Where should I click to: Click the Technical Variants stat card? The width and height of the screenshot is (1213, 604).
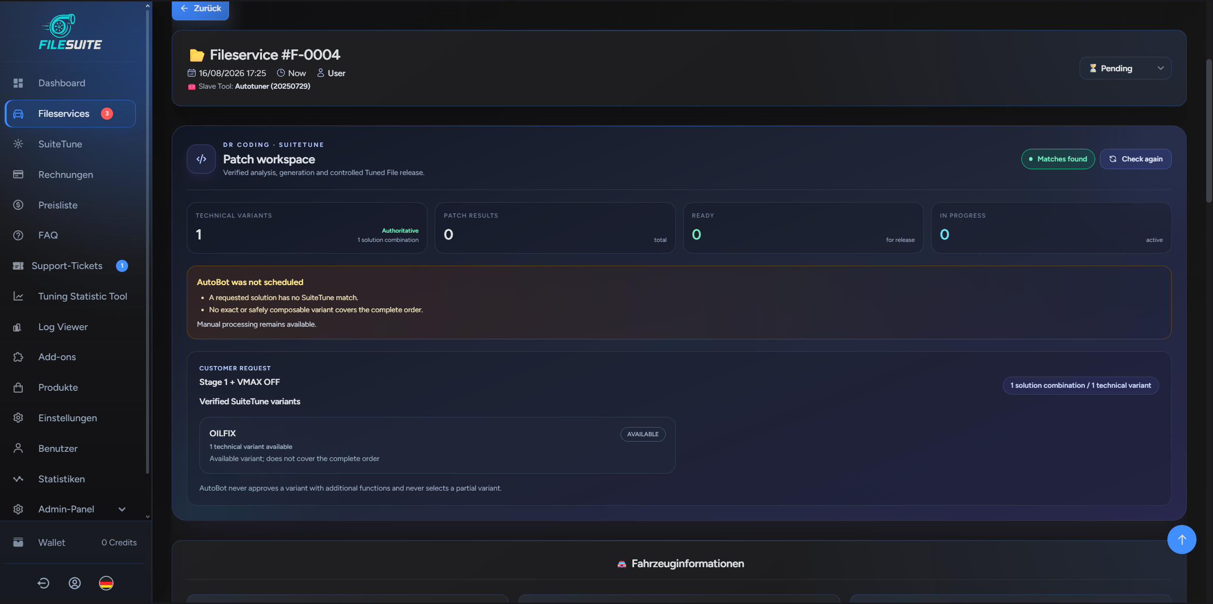pos(307,228)
